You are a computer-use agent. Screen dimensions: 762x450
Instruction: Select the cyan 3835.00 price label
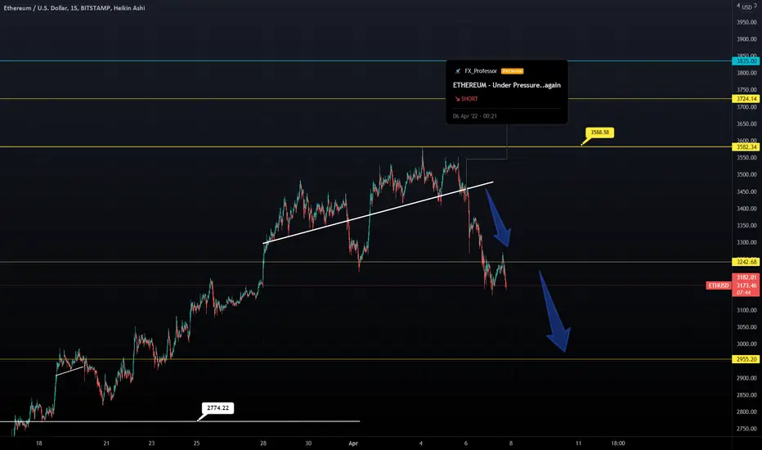(x=746, y=61)
